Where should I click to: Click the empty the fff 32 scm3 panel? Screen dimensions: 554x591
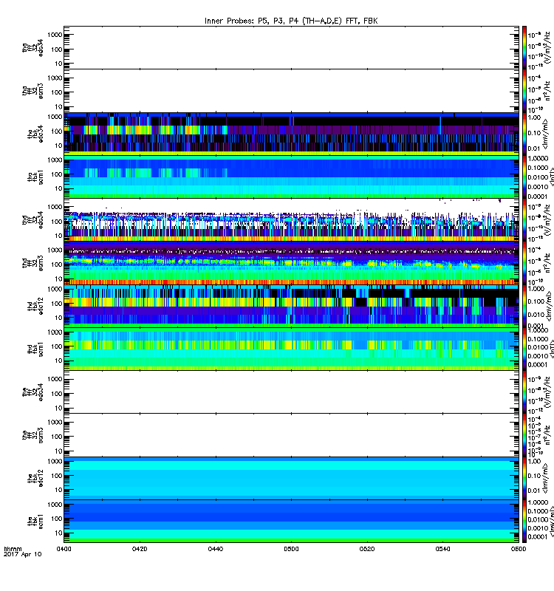(291, 435)
